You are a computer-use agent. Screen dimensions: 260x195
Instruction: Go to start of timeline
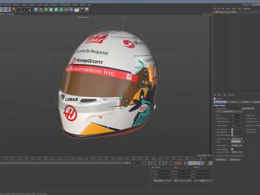(x=145, y=163)
